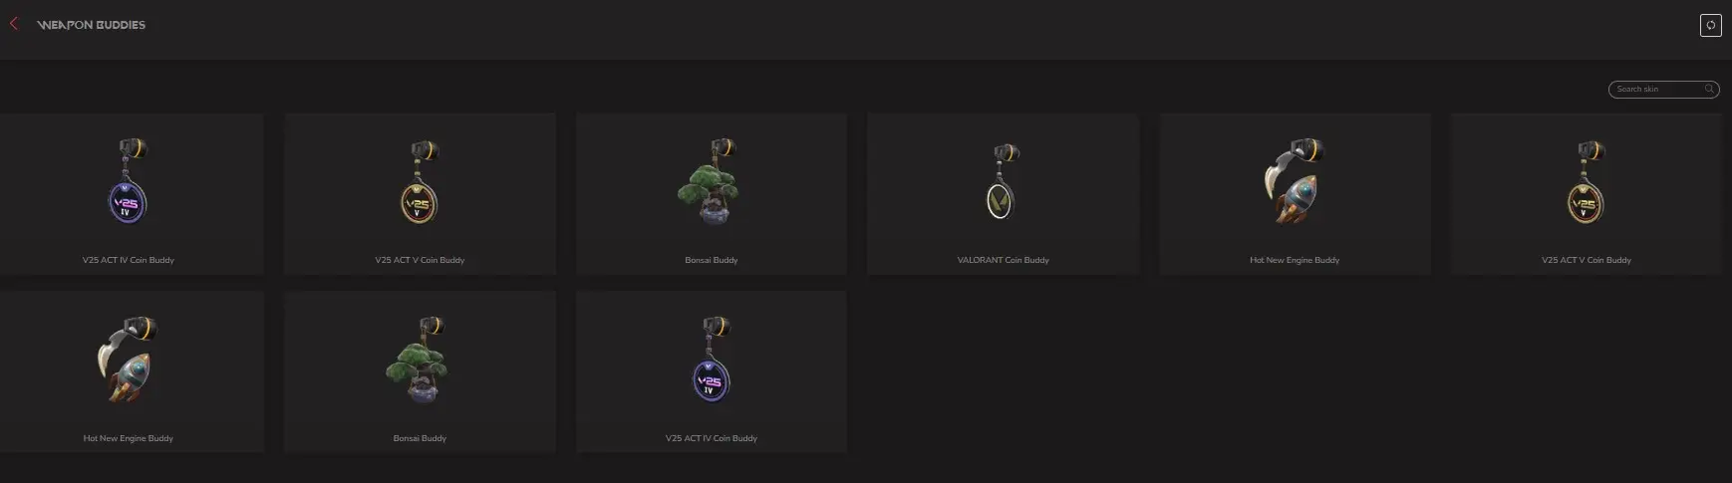Image resolution: width=1732 pixels, height=483 pixels.
Task: Select the bottom-row Bonsai Buddy tree image
Action: 419,361
